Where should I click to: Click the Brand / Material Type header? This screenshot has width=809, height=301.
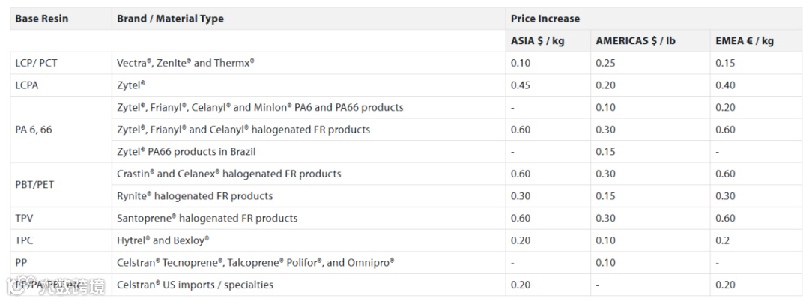170,19
